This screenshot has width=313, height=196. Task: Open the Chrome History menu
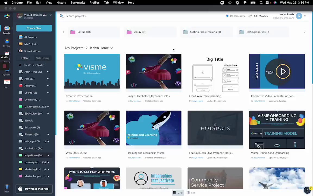[x=61, y=3]
